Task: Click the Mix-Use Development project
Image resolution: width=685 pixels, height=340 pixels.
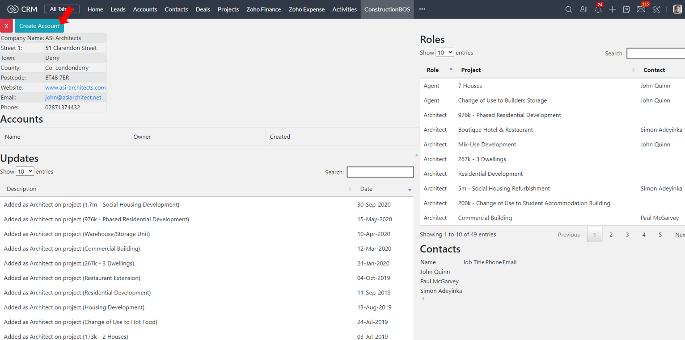Action: coord(487,145)
